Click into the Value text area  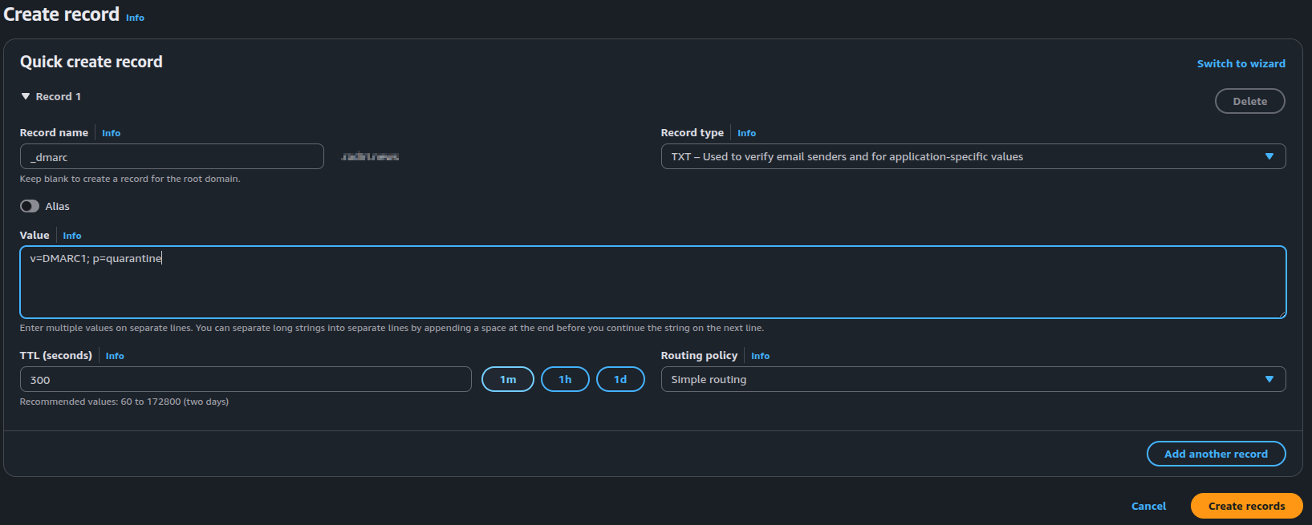click(652, 282)
